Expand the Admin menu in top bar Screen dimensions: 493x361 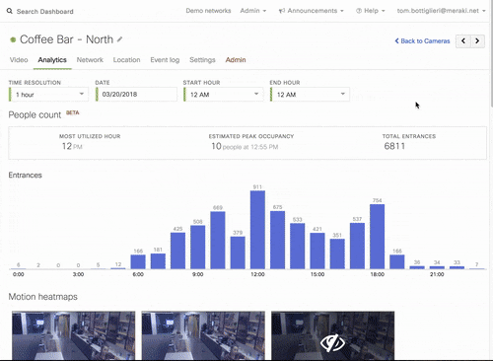point(253,11)
